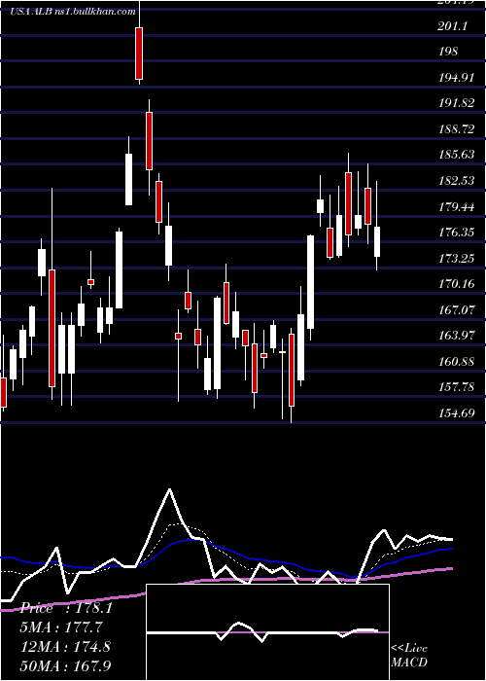Image resolution: width=486 pixels, height=681 pixels.
Task: Click the 176.35 price axis label
Action: 458,233
